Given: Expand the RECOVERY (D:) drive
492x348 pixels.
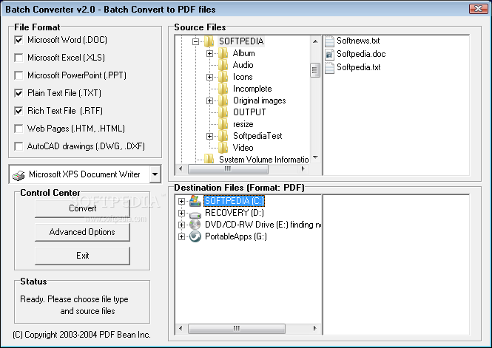Looking at the screenshot, I should pyautogui.click(x=182, y=213).
